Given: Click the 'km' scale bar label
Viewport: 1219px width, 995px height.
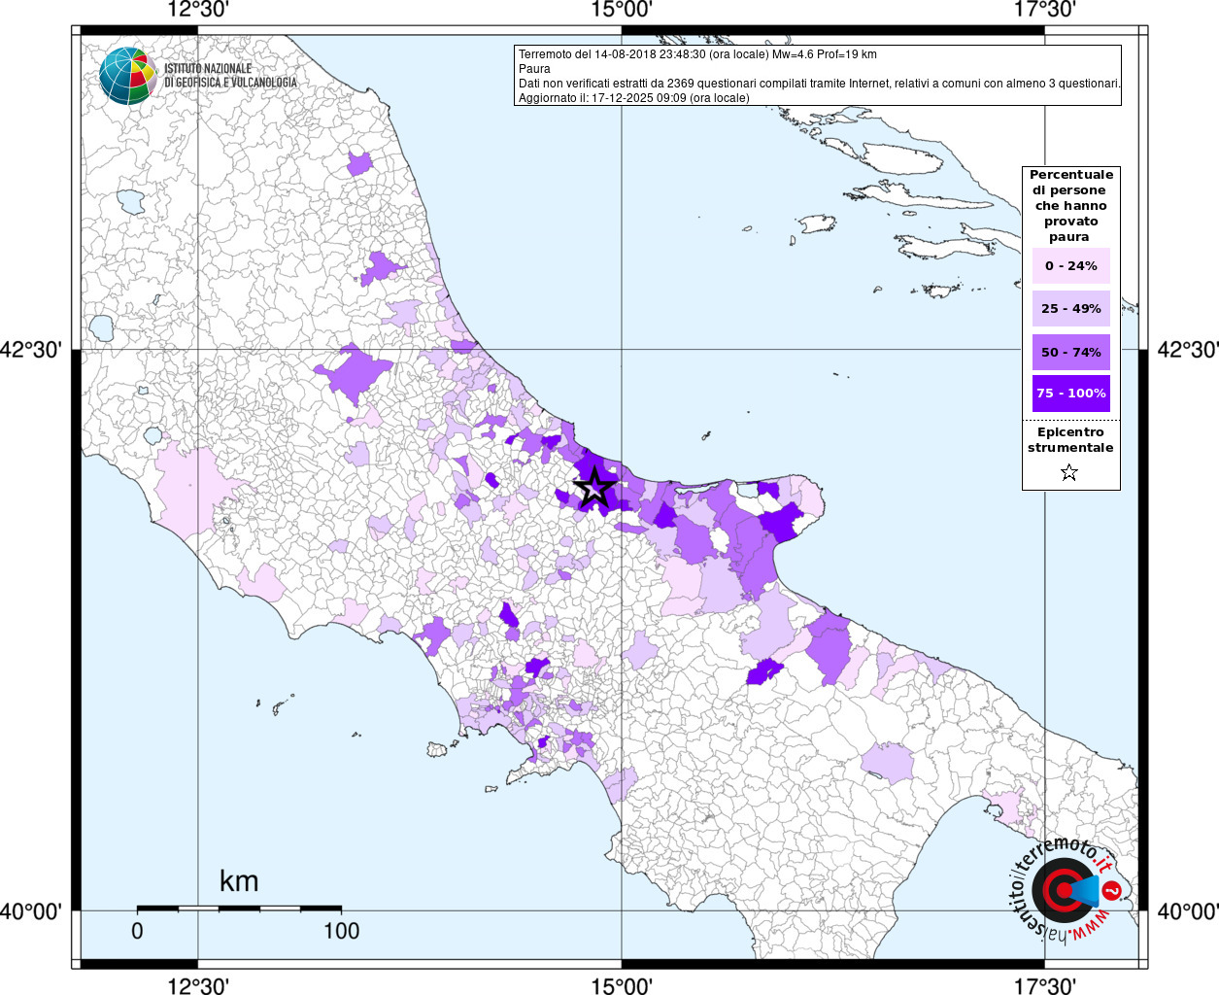Looking at the screenshot, I should (x=239, y=881).
